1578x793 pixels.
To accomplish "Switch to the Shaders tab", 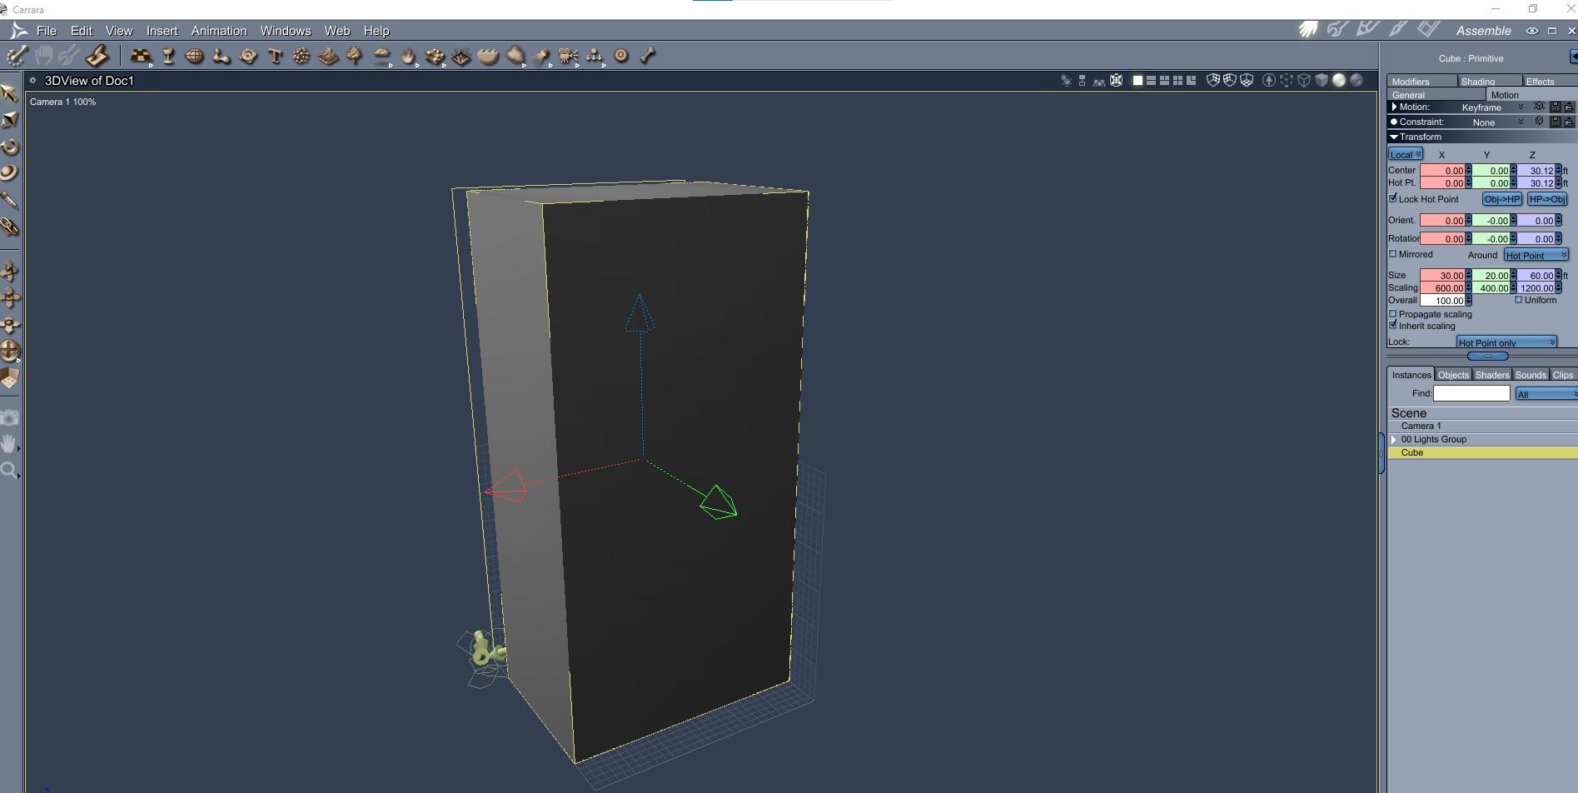I will coord(1492,375).
